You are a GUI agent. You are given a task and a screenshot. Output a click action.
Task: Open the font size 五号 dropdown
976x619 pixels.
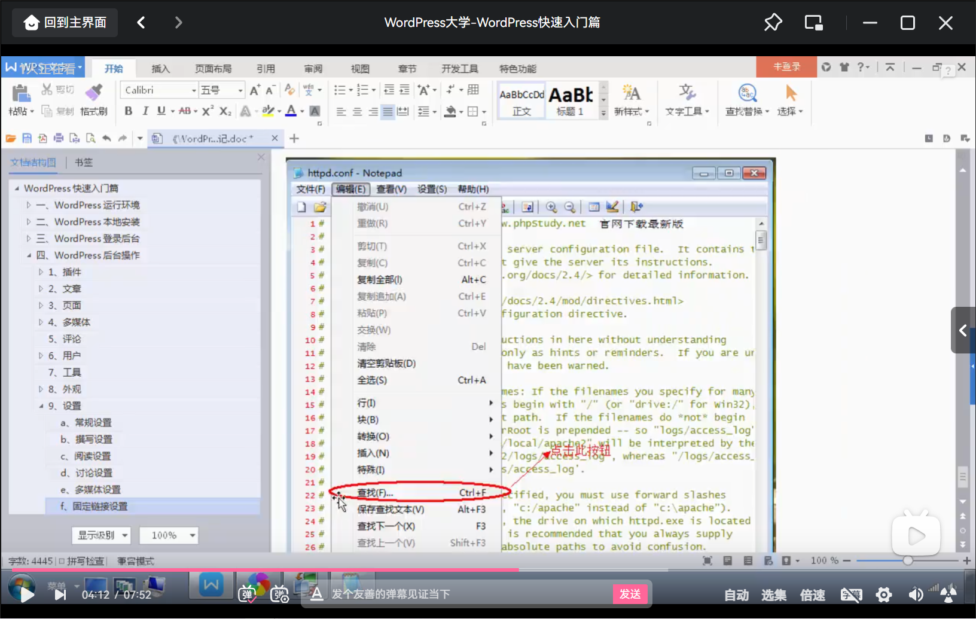point(240,90)
